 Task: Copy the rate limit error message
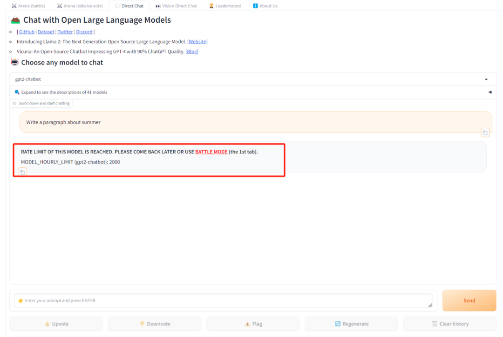[22, 172]
